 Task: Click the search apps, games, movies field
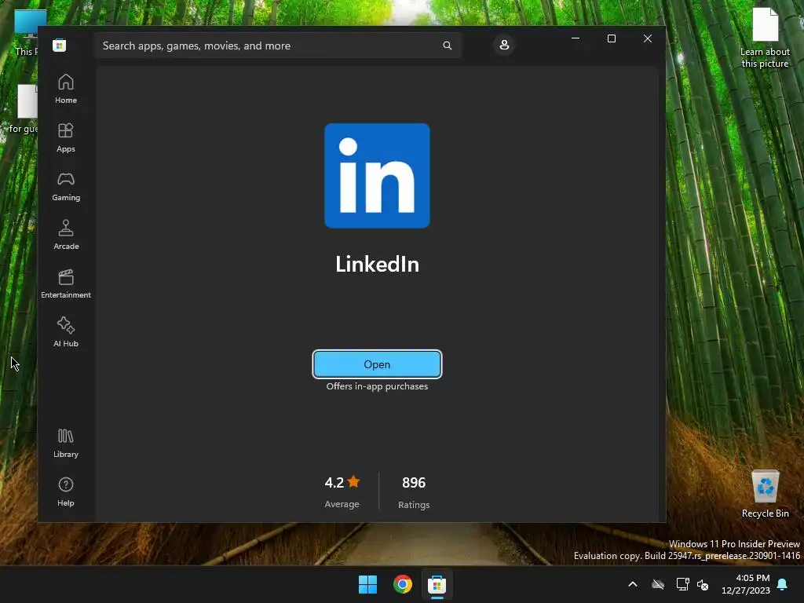(x=277, y=46)
